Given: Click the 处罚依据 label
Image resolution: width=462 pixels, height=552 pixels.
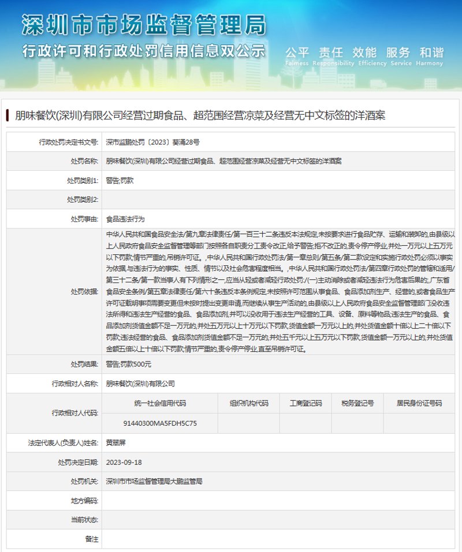Looking at the screenshot, I should click(x=84, y=291).
